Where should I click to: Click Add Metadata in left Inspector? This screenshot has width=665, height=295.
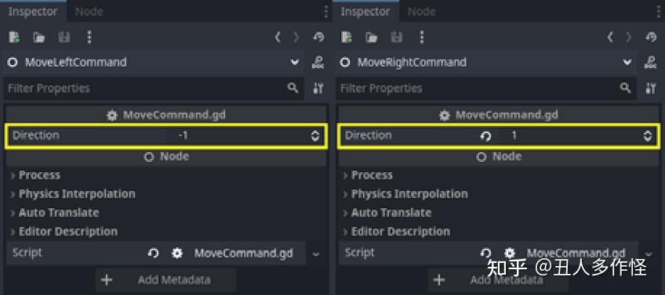[165, 280]
